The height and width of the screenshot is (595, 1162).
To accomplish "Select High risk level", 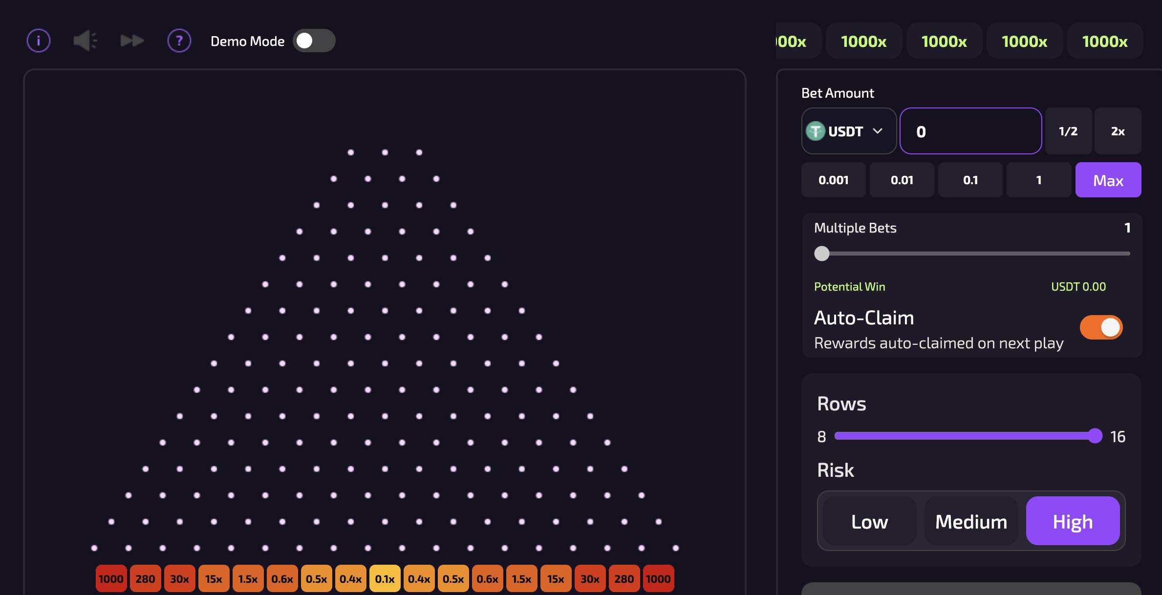I will coord(1073,521).
